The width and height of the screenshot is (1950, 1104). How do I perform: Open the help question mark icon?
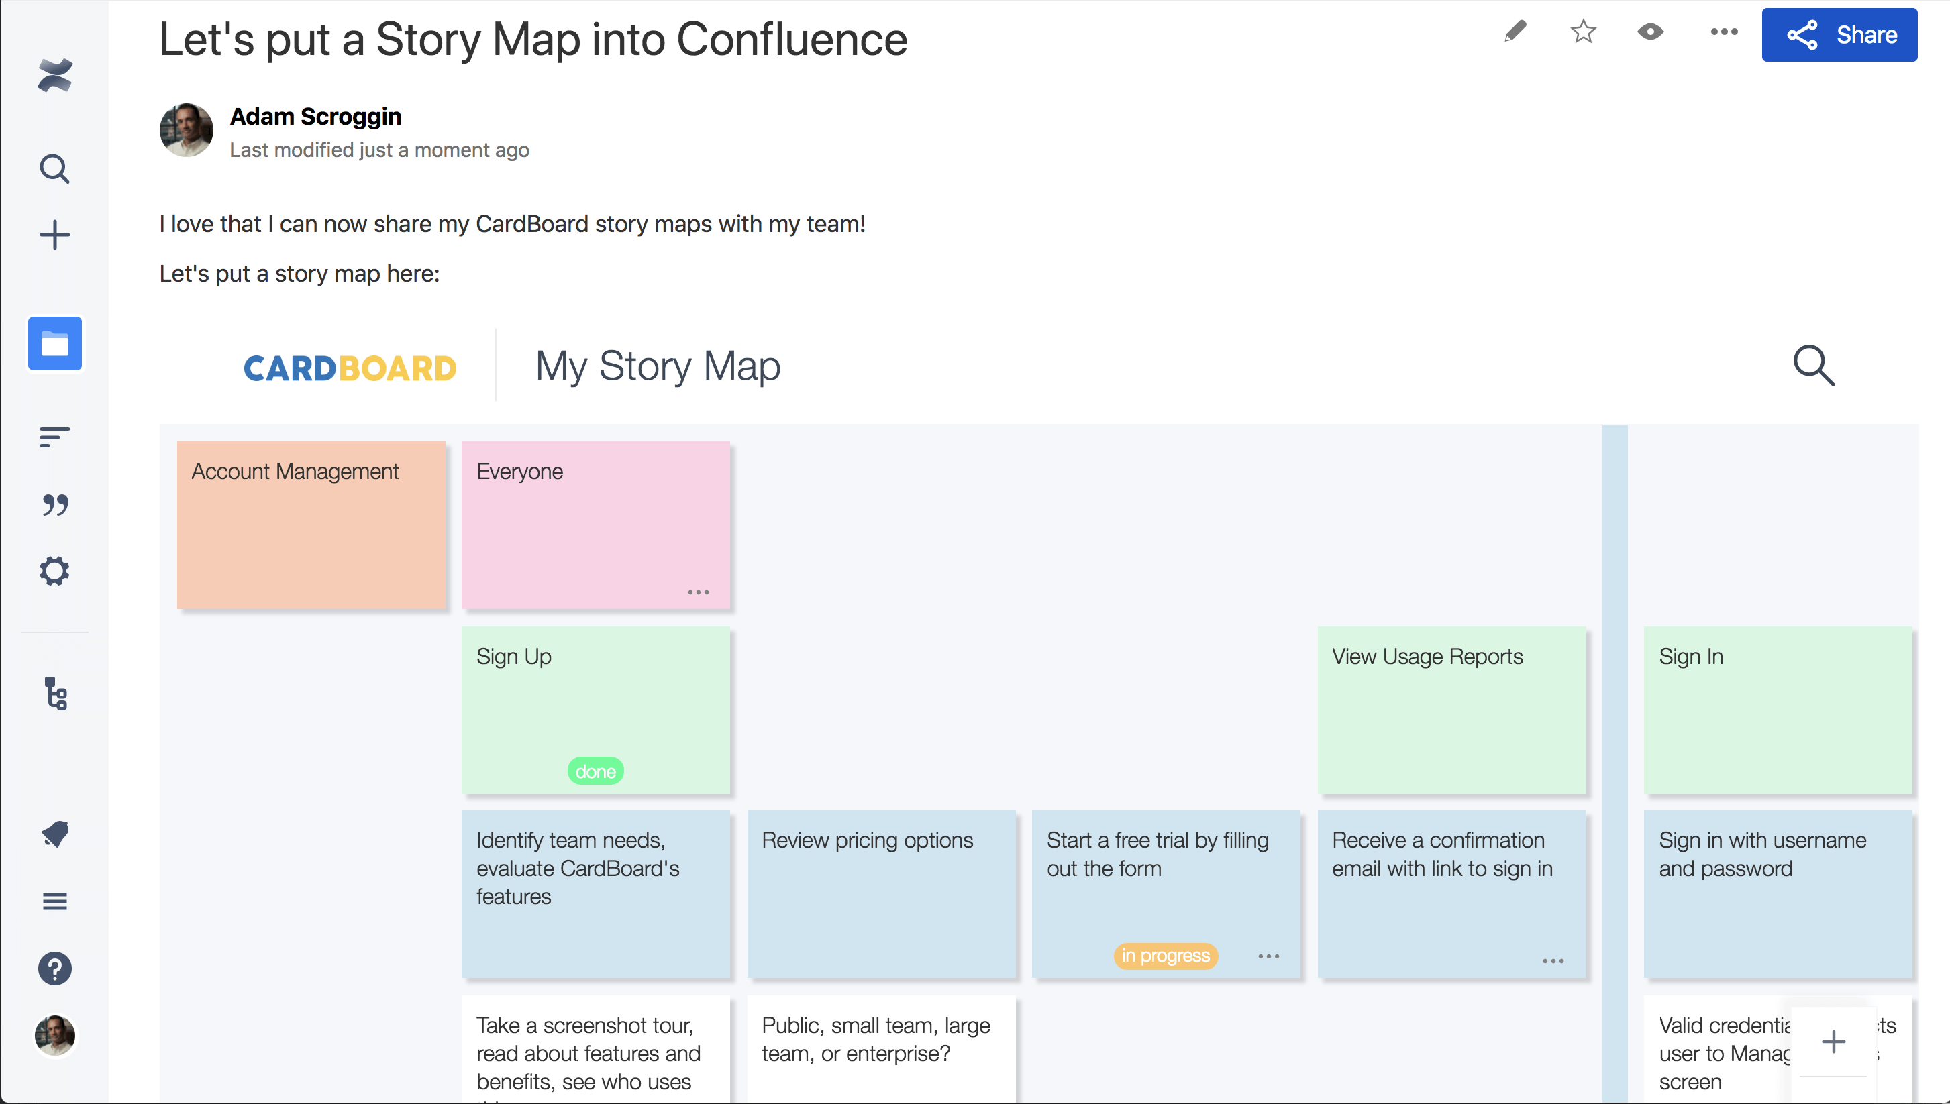(x=54, y=969)
